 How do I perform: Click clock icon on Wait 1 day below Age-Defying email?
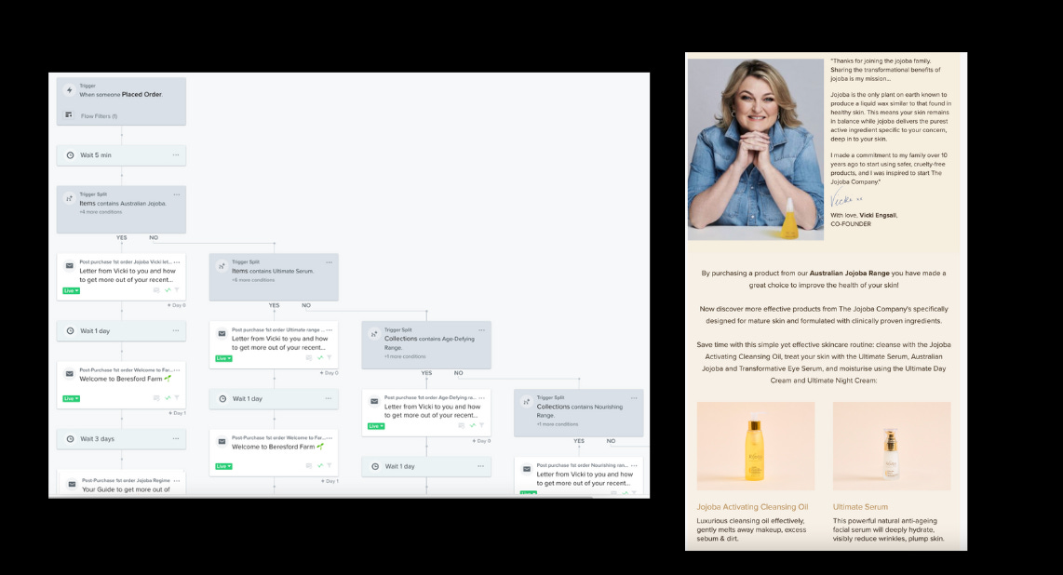click(375, 466)
